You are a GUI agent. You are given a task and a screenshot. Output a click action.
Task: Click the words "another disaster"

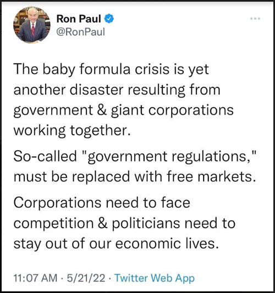[x=68, y=90]
